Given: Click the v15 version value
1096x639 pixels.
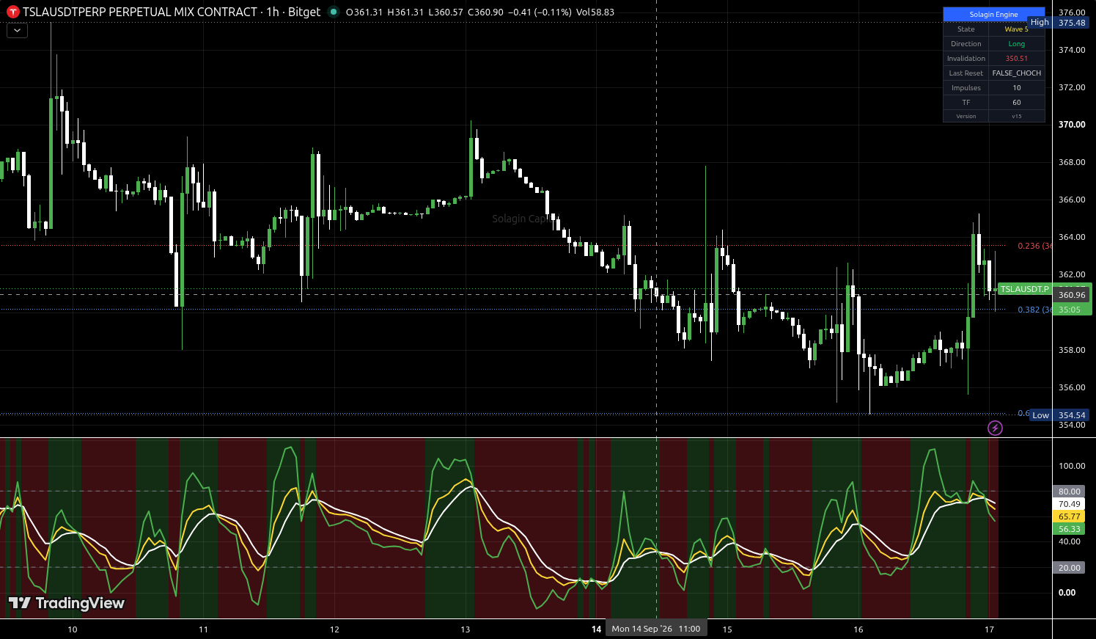Looking at the screenshot, I should coord(1016,116).
